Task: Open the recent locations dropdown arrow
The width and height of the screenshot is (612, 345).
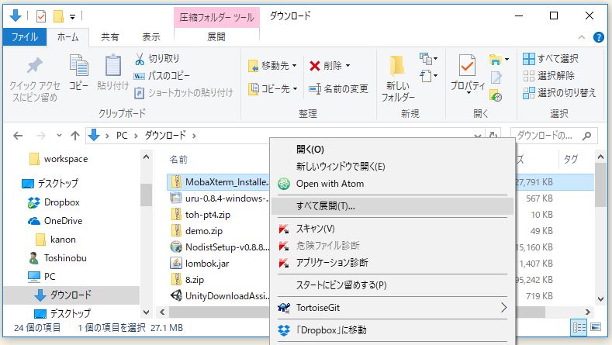Action: (59, 136)
